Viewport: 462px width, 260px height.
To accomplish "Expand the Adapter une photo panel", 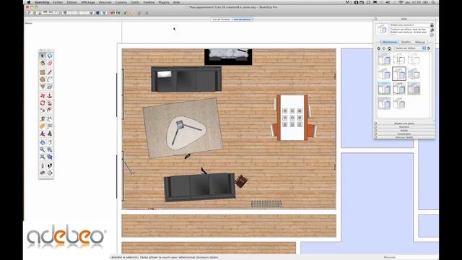I will tap(404, 123).
